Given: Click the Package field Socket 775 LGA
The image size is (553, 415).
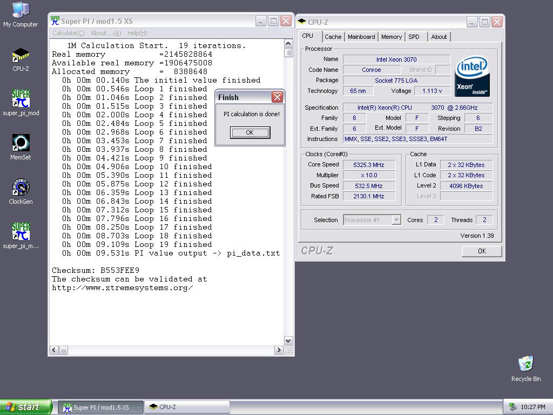Looking at the screenshot, I should (396, 81).
